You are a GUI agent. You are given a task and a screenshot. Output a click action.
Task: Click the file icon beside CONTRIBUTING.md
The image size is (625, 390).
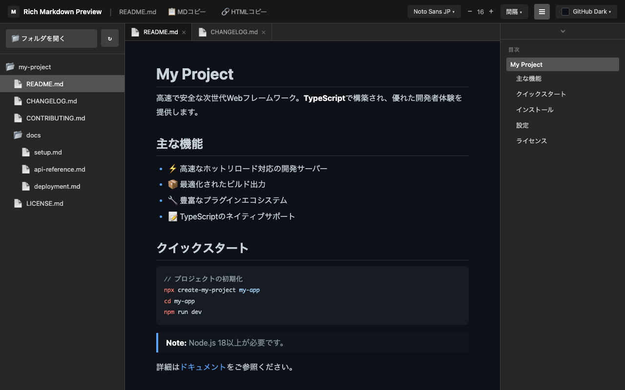[x=18, y=118]
